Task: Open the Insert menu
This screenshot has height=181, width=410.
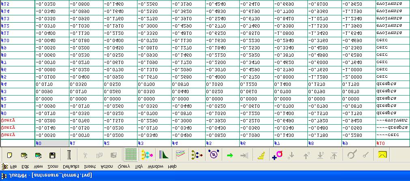Action: pos(90,166)
